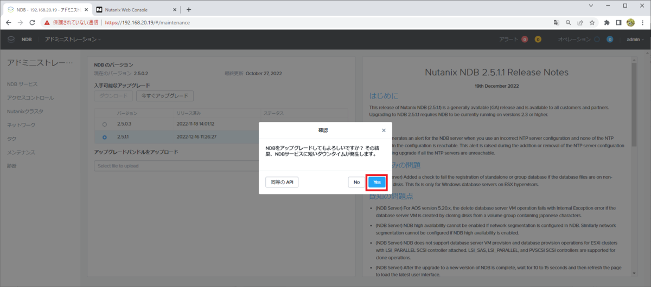The image size is (651, 287).
Task: Click the ダウンロード button
Action: pos(113,96)
